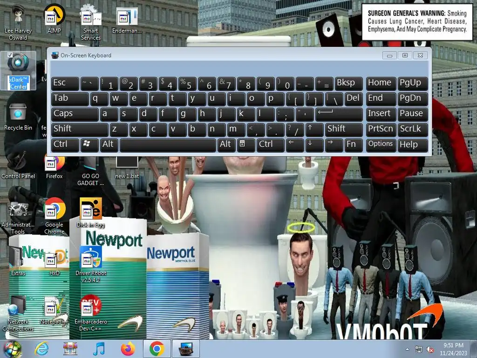
Task: Toggle the right Alt key
Action: (x=227, y=145)
